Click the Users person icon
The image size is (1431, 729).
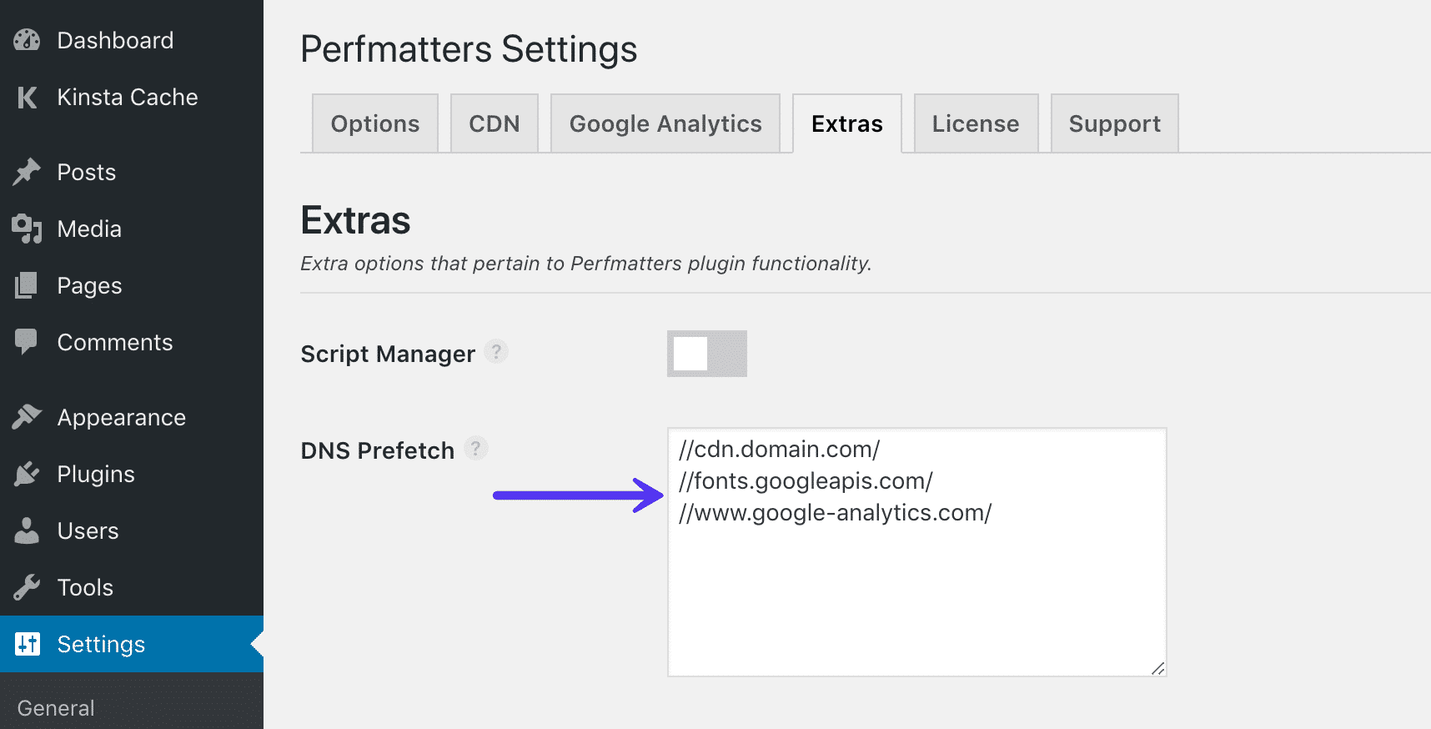[27, 530]
